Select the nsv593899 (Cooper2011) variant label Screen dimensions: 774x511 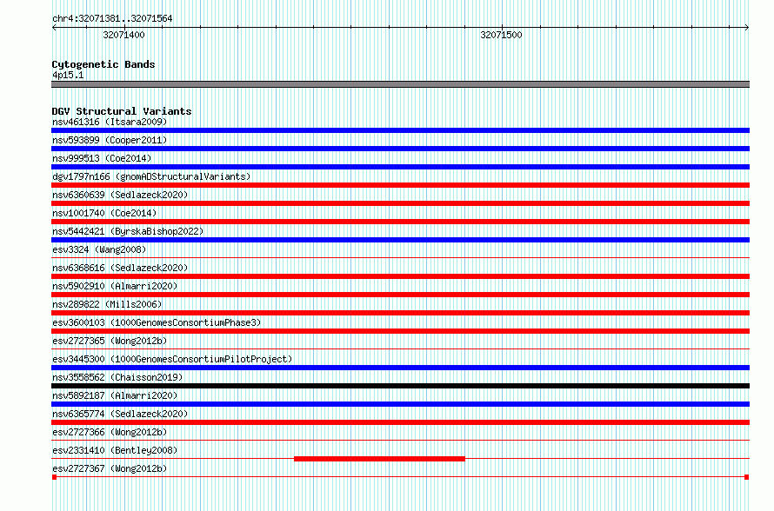(x=110, y=140)
